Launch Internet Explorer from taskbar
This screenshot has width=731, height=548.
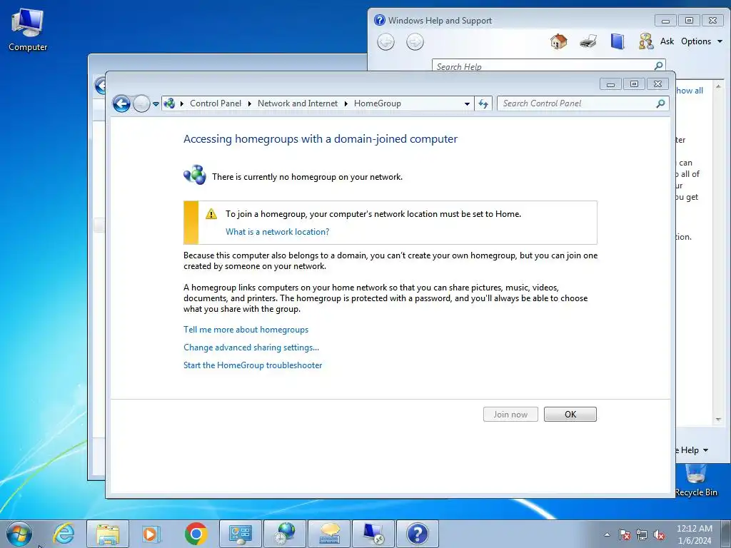(x=64, y=534)
